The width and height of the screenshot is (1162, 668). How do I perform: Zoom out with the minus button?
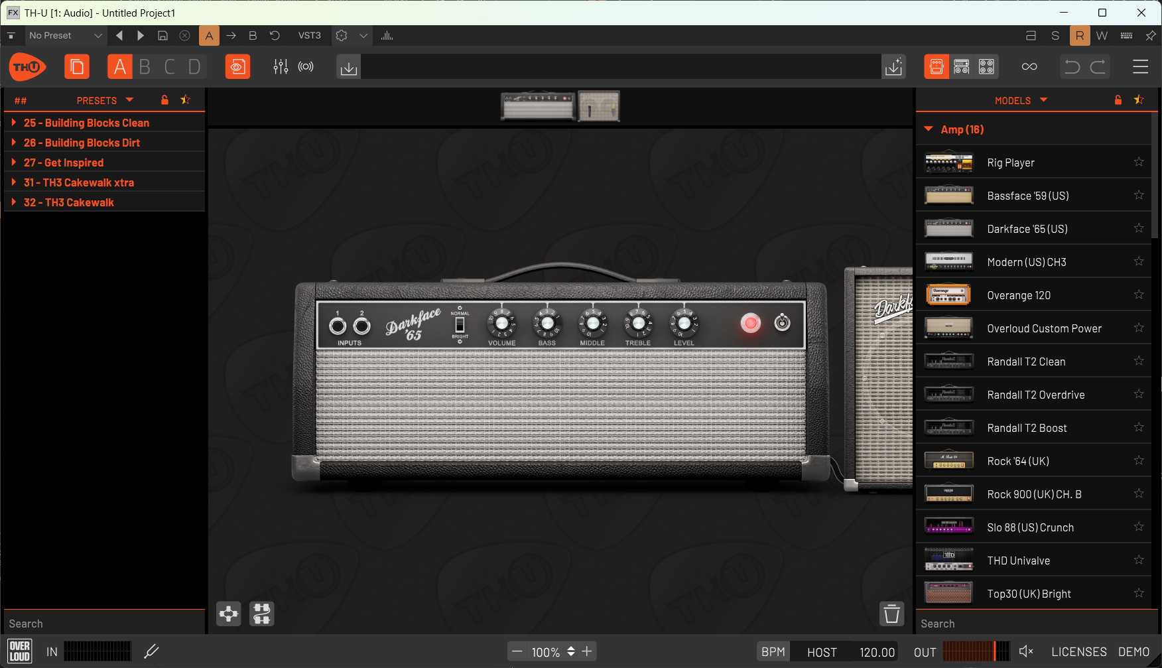tap(517, 651)
